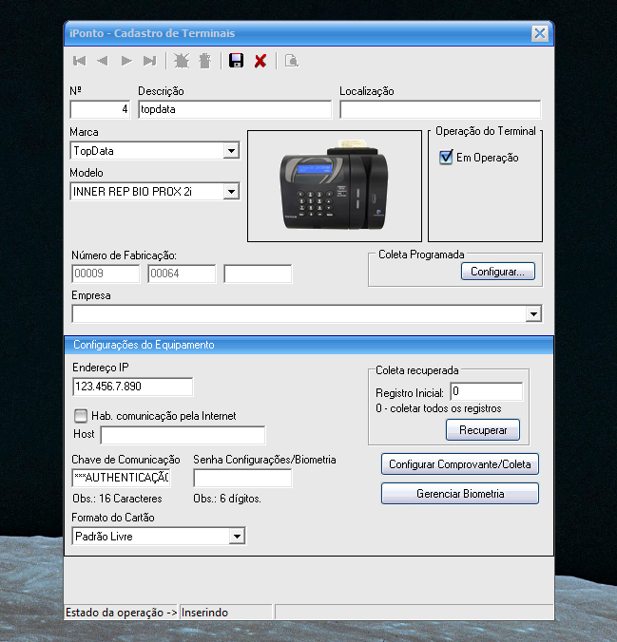
Task: Jump to the last record arrow
Action: [x=149, y=61]
